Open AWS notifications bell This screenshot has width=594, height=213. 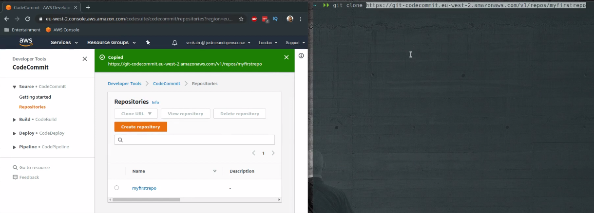[175, 43]
